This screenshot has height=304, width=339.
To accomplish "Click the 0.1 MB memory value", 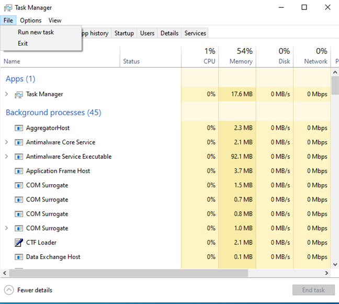I will [x=243, y=257].
